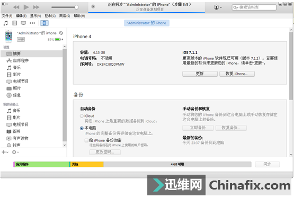Click serial number DX3KCJ8QDPMW
The height and width of the screenshot is (198, 294).
[110, 64]
